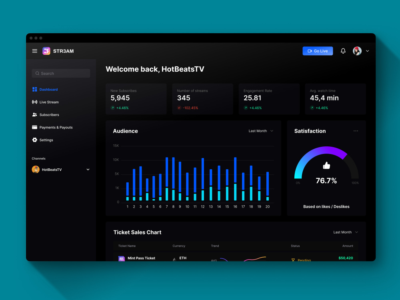The width and height of the screenshot is (400, 300).
Task: Click the 45,4 min watch time value
Action: click(x=324, y=98)
